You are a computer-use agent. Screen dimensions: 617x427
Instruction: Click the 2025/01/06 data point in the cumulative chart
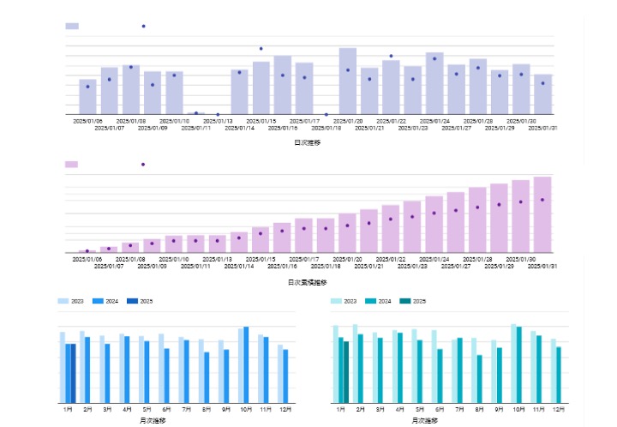(x=87, y=250)
